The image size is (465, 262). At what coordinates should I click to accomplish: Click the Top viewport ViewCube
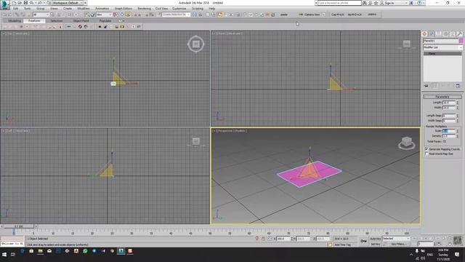[x=195, y=44]
